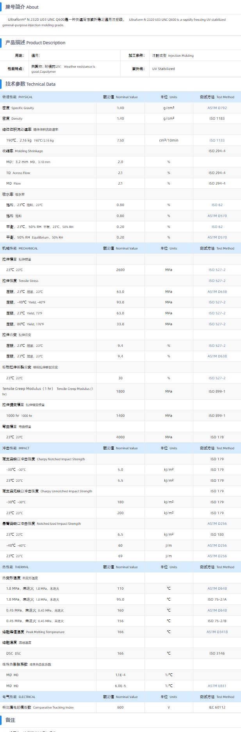Screen dimensions: 241x732
Task: Open ISO 527-2 link in Tensile Stress row
Action: pyautogui.click(x=217, y=281)
